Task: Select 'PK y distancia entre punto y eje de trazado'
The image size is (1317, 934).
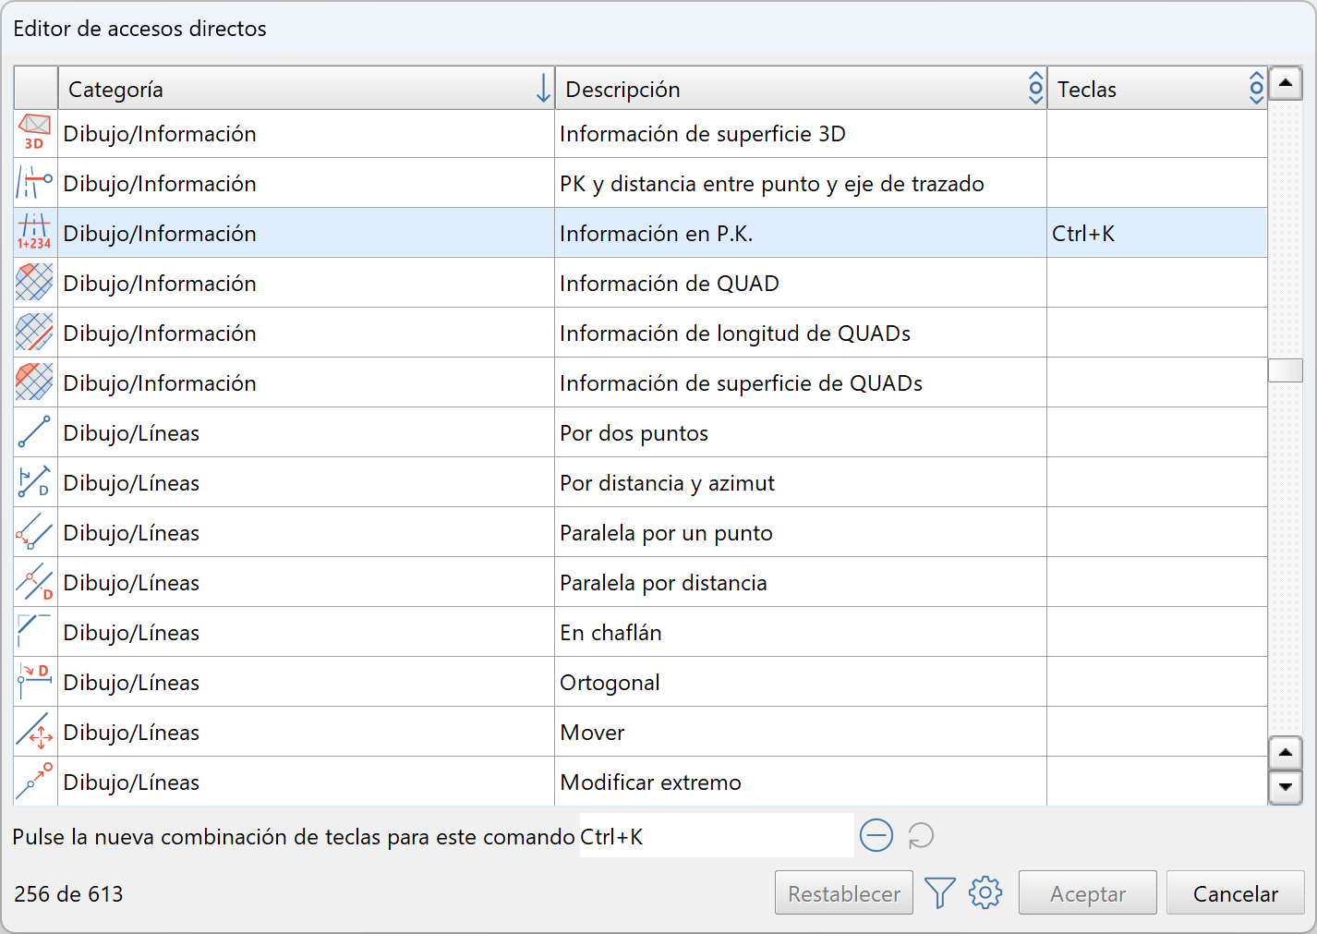Action: coord(772,184)
